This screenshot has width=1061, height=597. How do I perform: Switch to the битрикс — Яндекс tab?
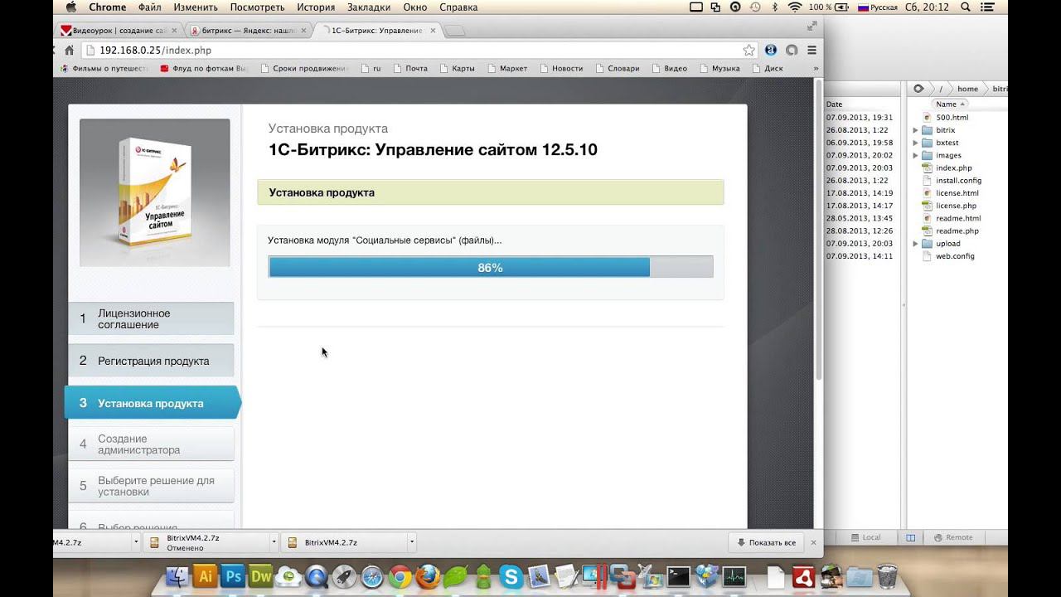click(249, 31)
